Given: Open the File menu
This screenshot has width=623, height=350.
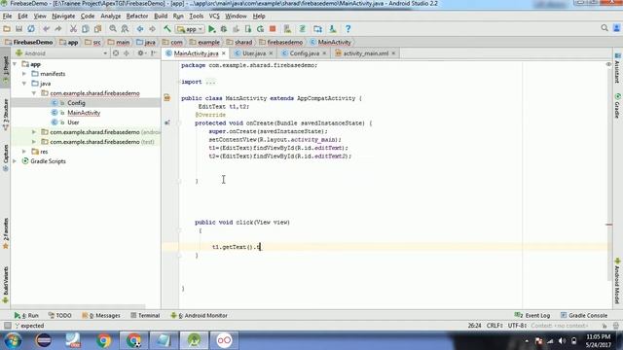Looking at the screenshot, I should tap(7, 17).
